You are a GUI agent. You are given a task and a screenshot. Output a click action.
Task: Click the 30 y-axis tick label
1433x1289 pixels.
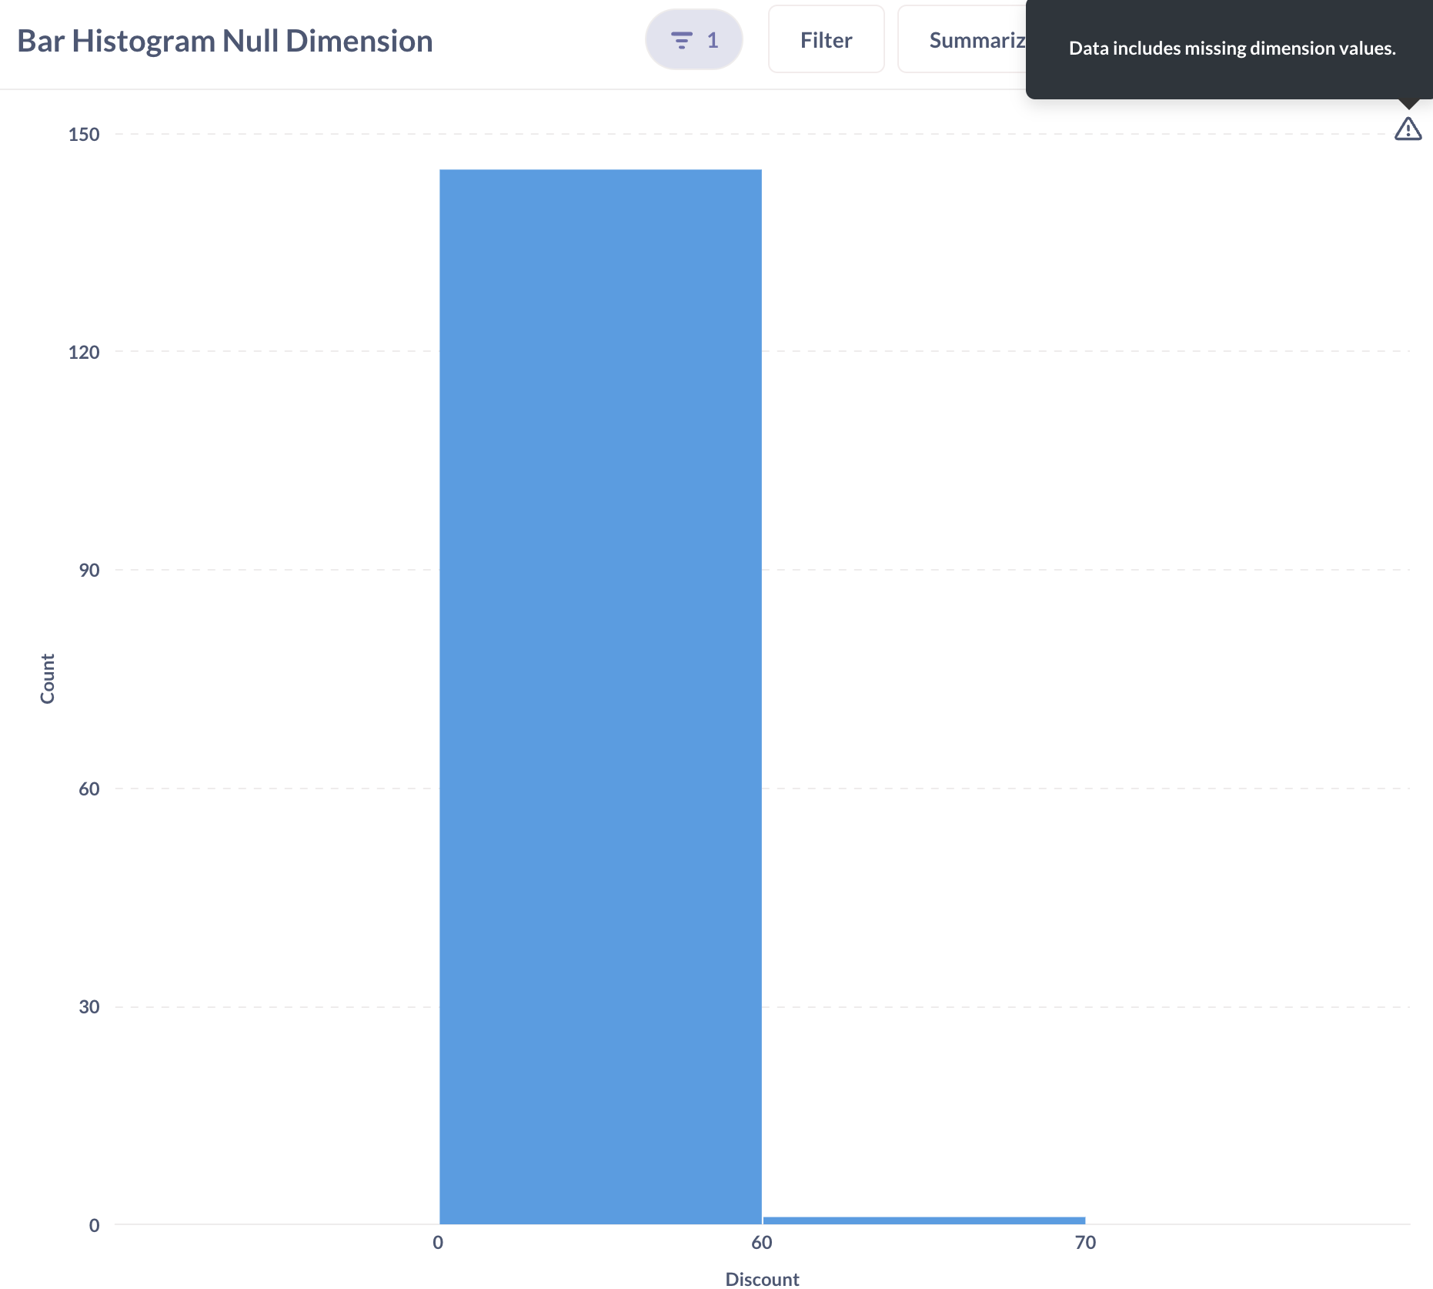click(x=89, y=1006)
